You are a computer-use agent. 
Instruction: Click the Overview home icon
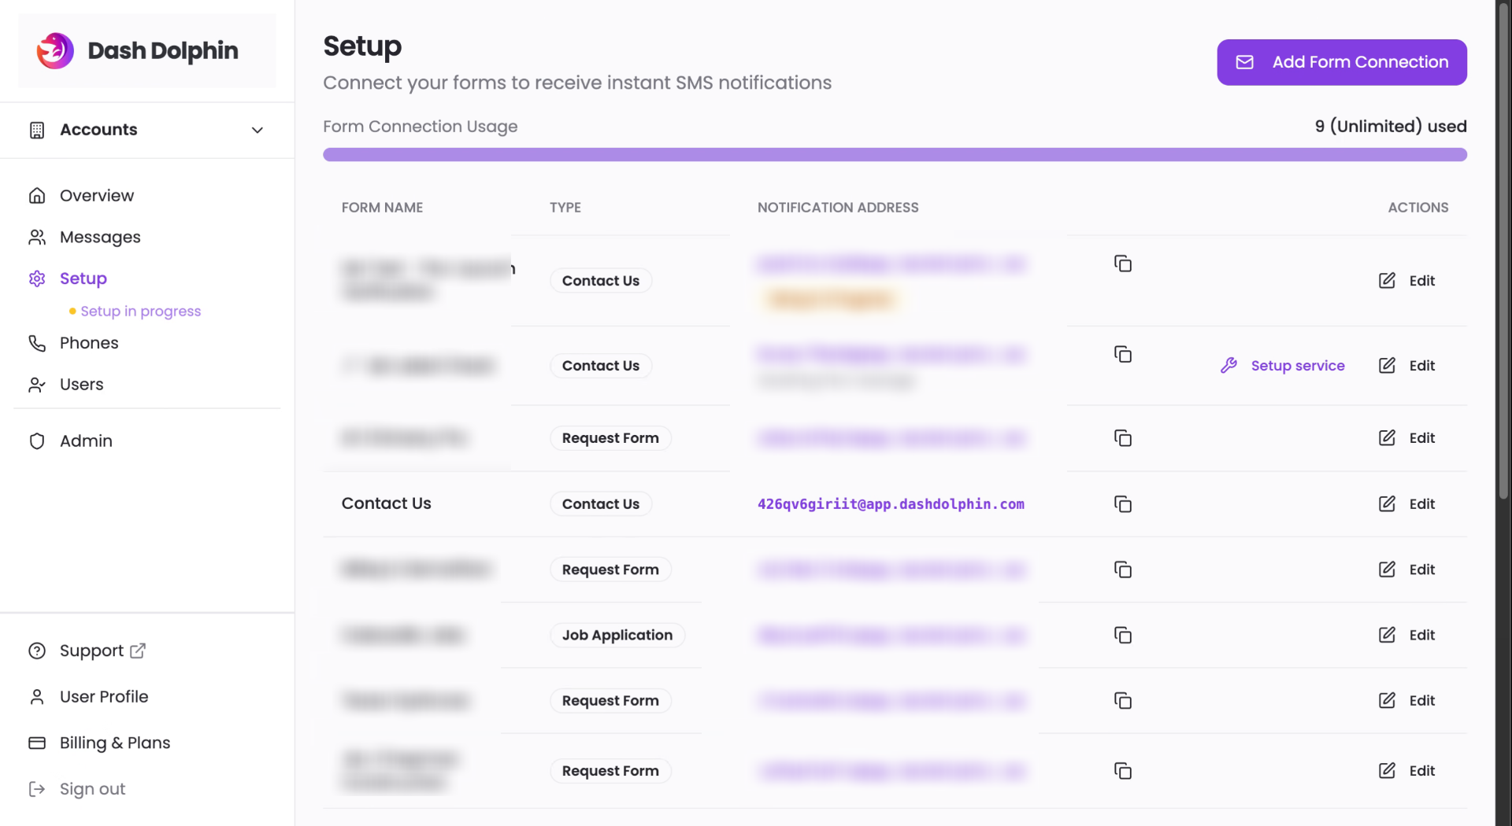37,195
